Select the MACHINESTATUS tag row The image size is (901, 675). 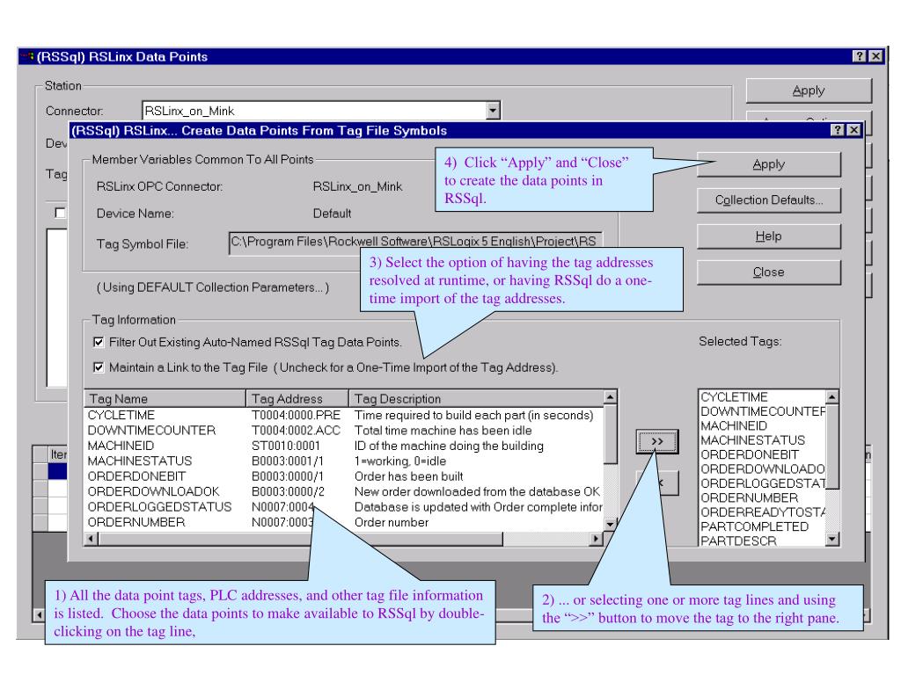click(x=344, y=461)
